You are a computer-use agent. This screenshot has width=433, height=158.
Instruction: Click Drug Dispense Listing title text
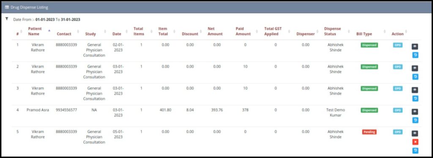29,8
